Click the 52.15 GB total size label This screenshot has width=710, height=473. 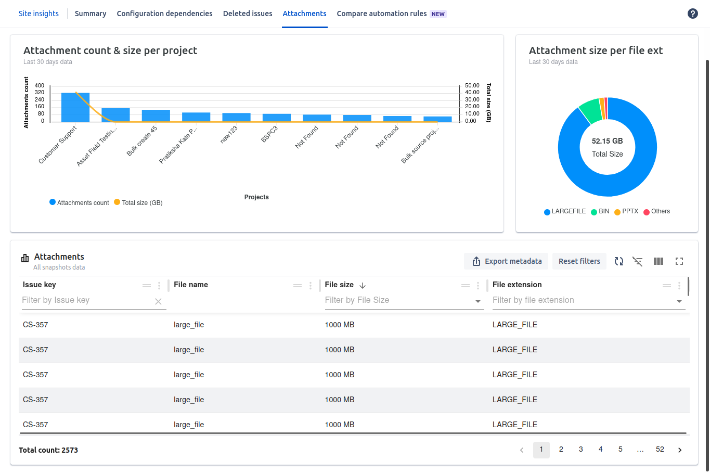[607, 141]
